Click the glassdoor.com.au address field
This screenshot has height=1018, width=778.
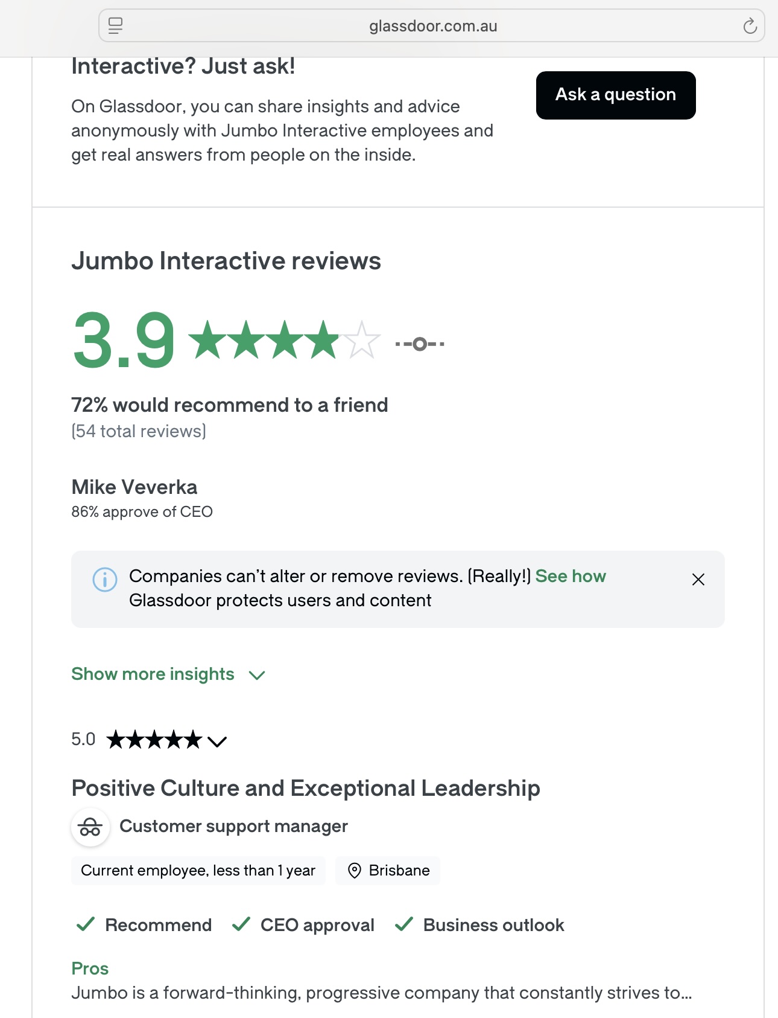click(432, 26)
